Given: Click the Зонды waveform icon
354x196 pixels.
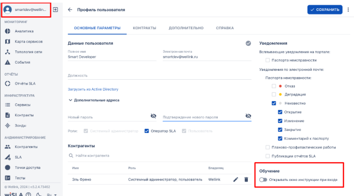Looking at the screenshot, I should 7,125.
